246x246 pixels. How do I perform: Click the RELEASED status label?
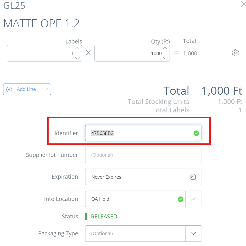coord(104,217)
